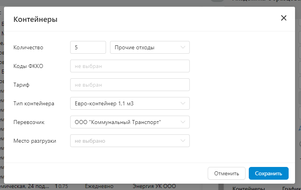Click the Количество label

coord(28,48)
